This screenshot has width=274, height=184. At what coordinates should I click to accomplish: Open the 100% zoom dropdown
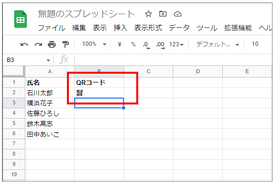click(94, 44)
